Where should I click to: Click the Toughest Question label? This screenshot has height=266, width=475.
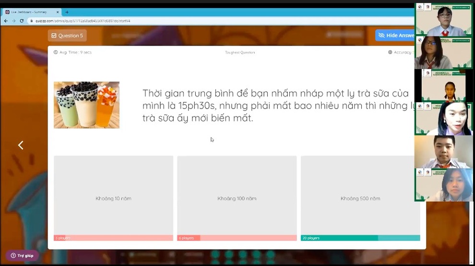(x=240, y=52)
